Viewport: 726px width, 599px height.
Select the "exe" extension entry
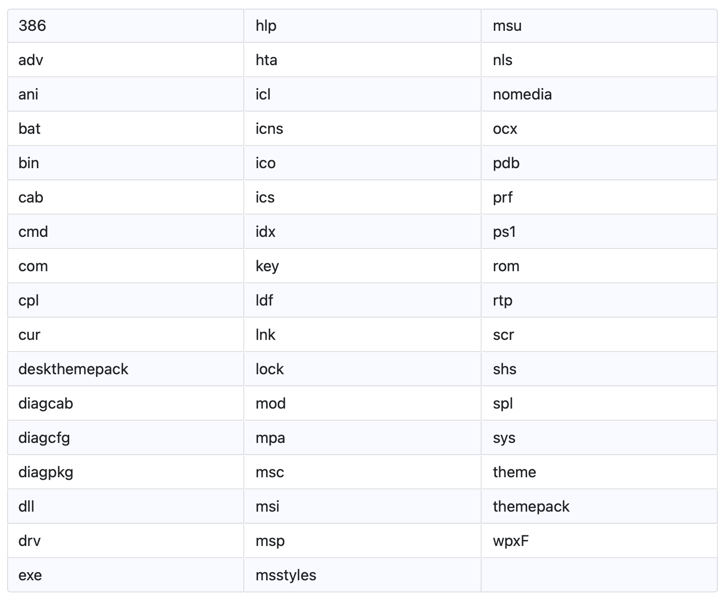30,575
